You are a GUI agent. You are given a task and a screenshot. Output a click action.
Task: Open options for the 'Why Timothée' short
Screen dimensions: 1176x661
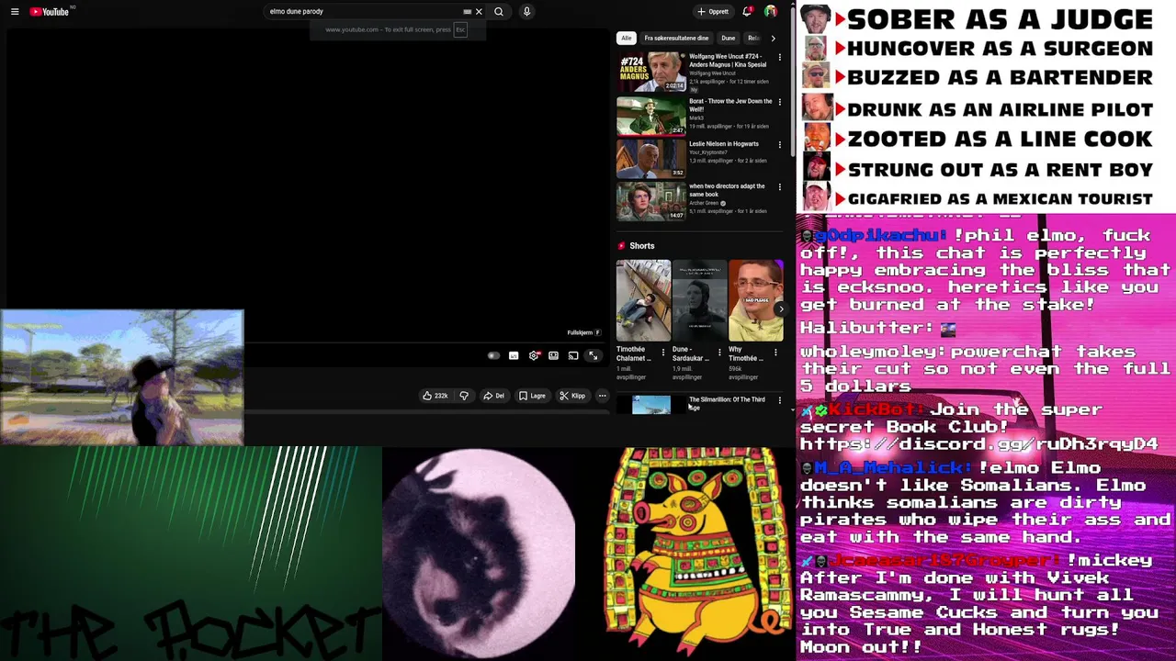point(775,353)
